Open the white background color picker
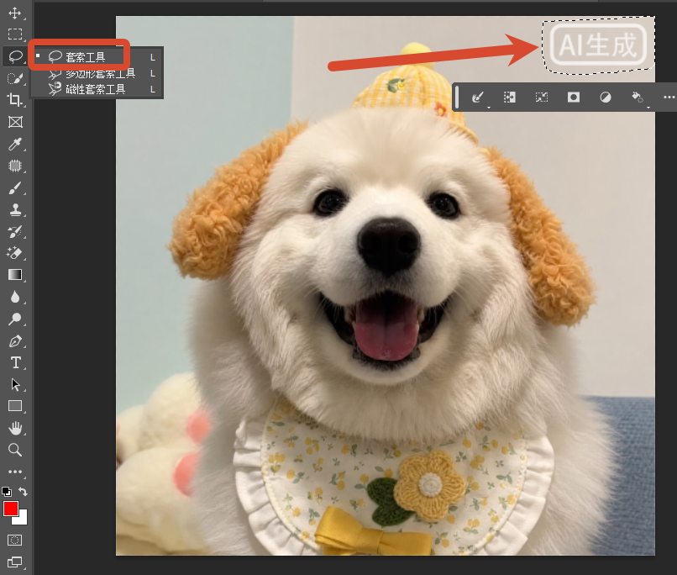677x575 pixels. [x=22, y=519]
